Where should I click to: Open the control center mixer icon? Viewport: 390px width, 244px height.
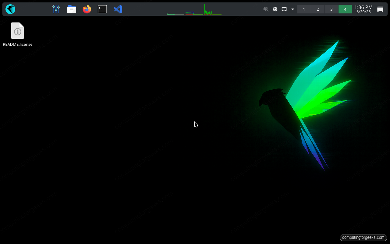[56, 9]
